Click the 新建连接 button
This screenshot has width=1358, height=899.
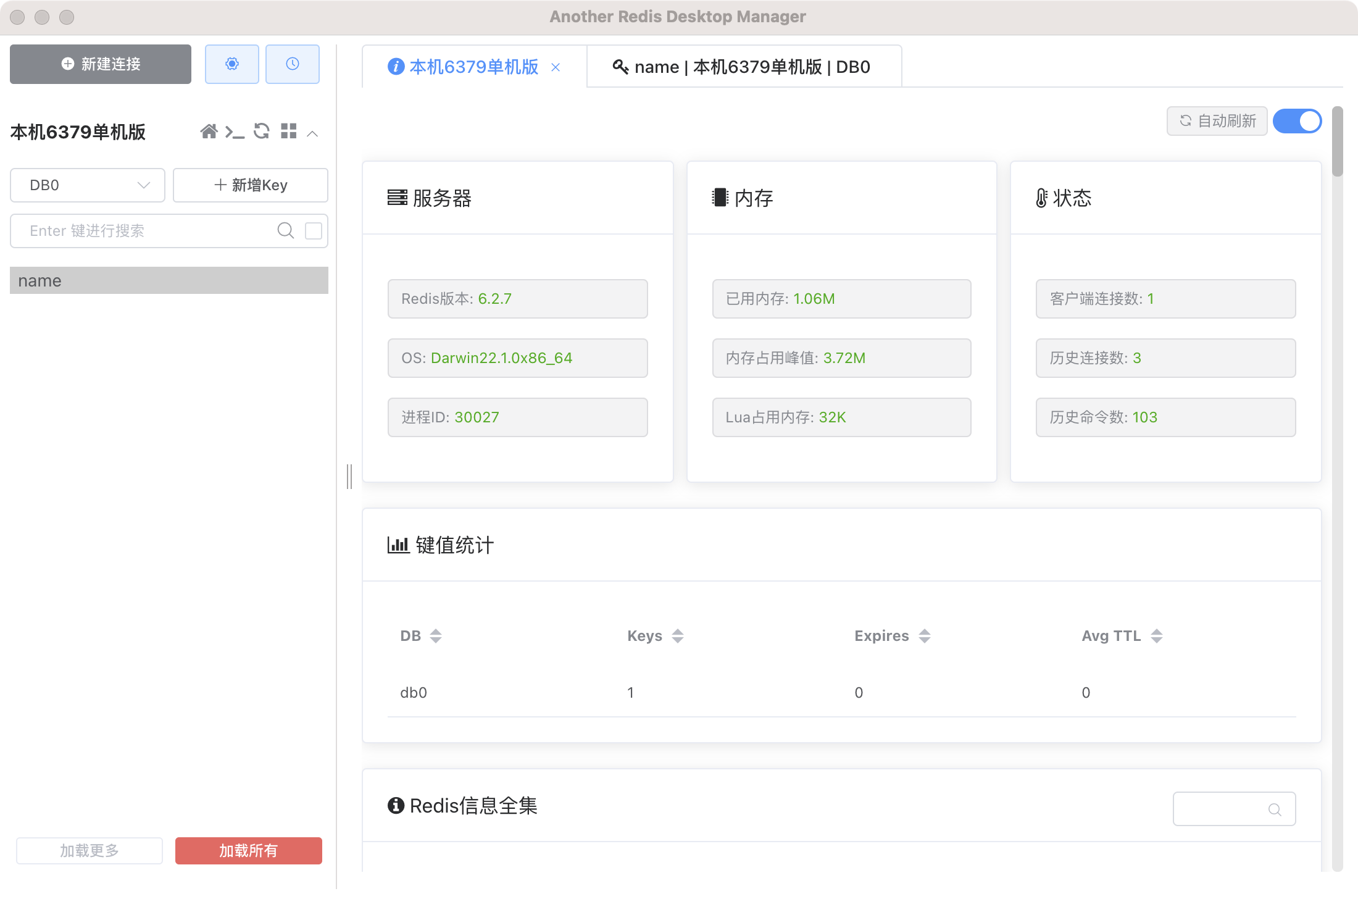[x=101, y=64]
